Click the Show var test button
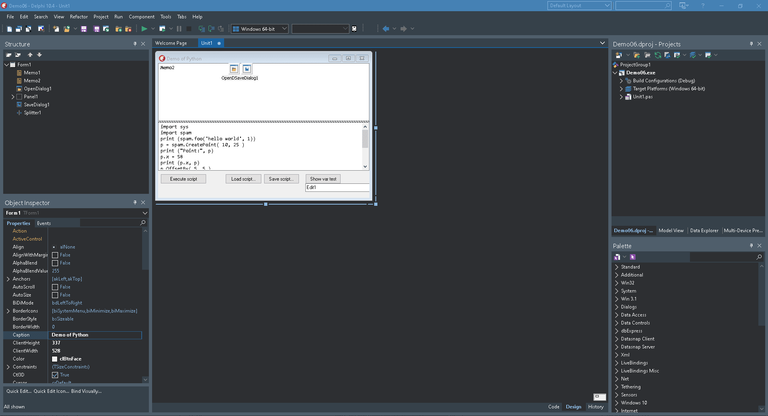 323,179
